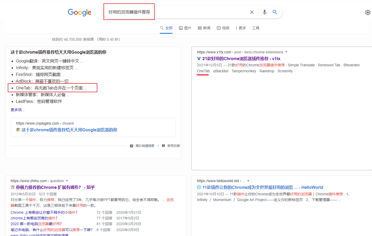Click the 新媒体管家 list item

pyautogui.click(x=43, y=95)
